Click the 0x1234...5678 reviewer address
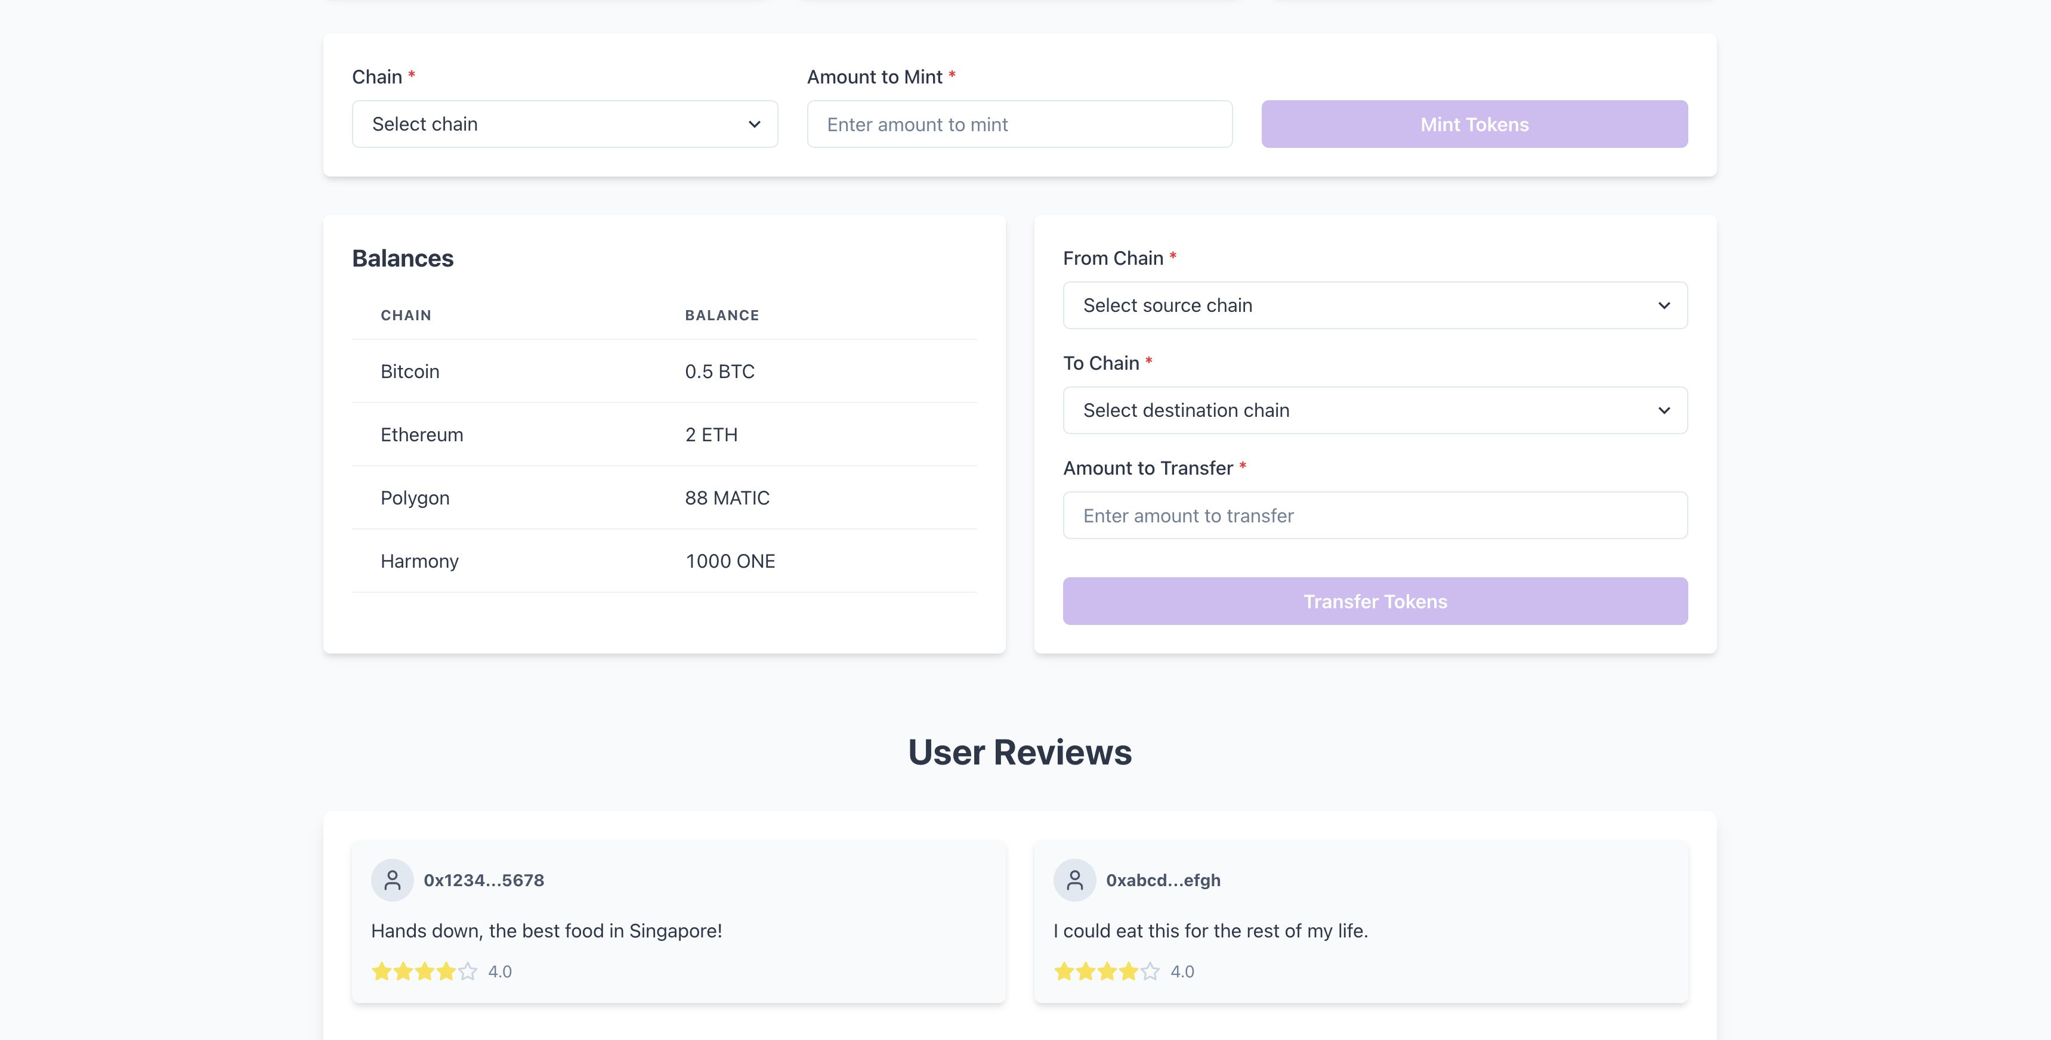Image resolution: width=2051 pixels, height=1040 pixels. coord(484,880)
